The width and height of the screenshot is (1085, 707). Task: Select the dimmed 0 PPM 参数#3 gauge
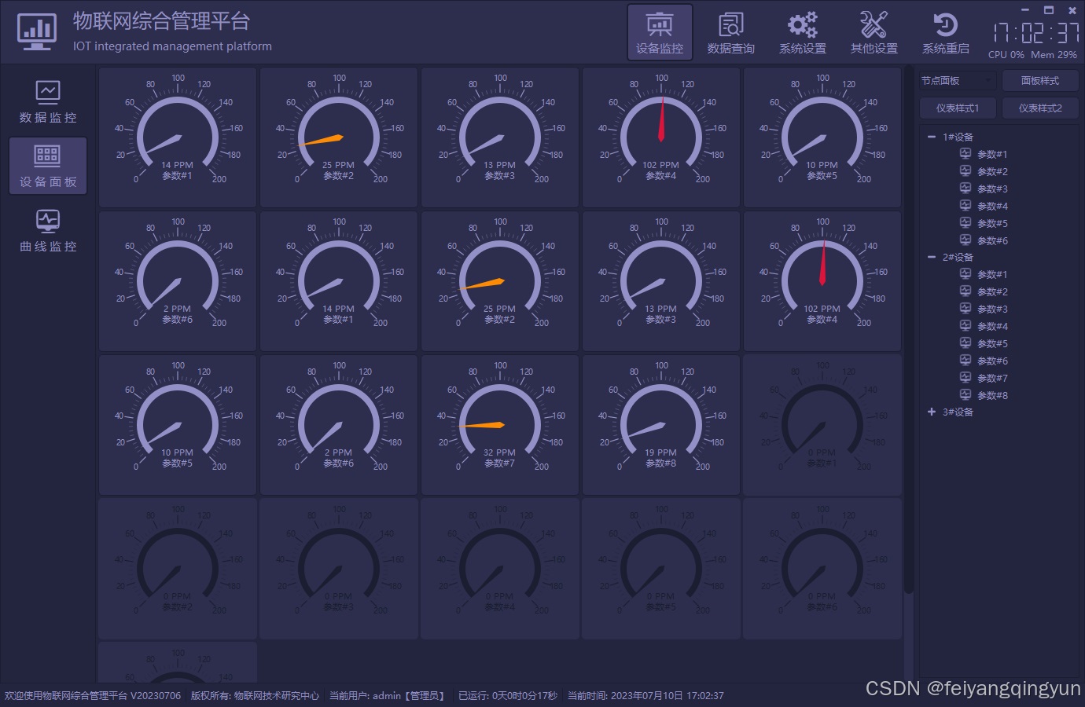coord(339,569)
